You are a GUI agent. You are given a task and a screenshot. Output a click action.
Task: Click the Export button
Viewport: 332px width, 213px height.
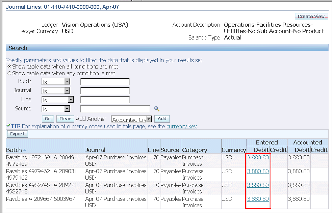[x=17, y=134]
